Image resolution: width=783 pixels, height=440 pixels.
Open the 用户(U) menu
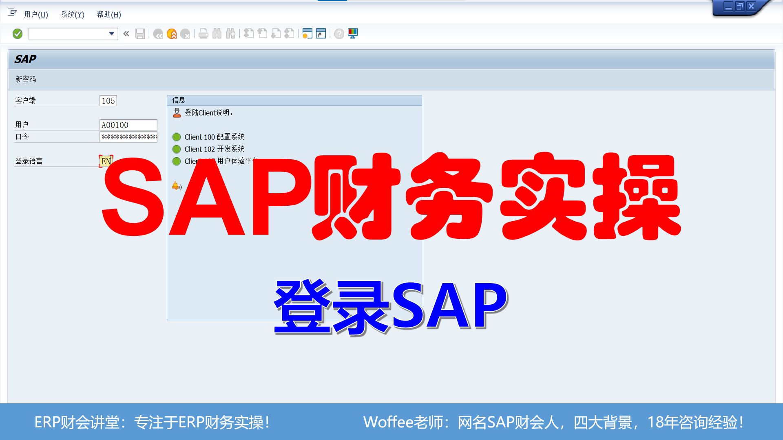pos(36,15)
